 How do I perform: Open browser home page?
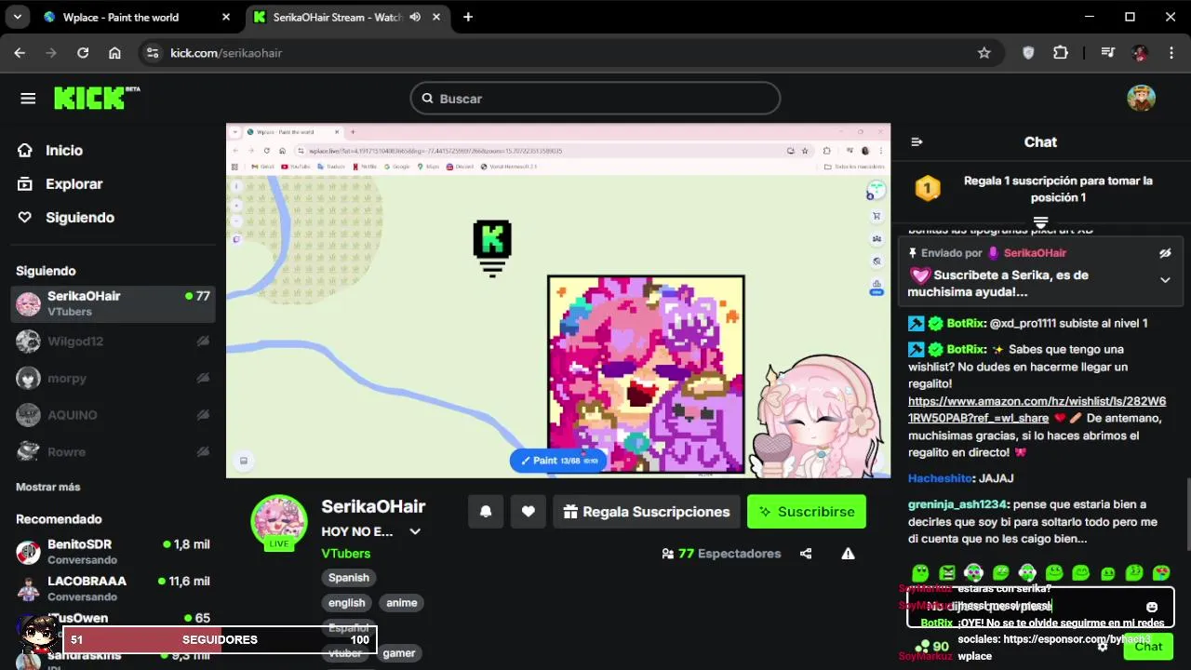(x=114, y=53)
